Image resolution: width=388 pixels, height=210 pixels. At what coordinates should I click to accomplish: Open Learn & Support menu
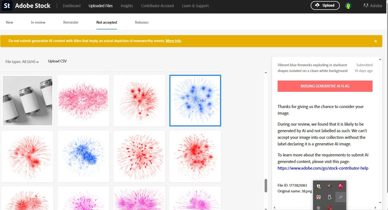tap(195, 6)
